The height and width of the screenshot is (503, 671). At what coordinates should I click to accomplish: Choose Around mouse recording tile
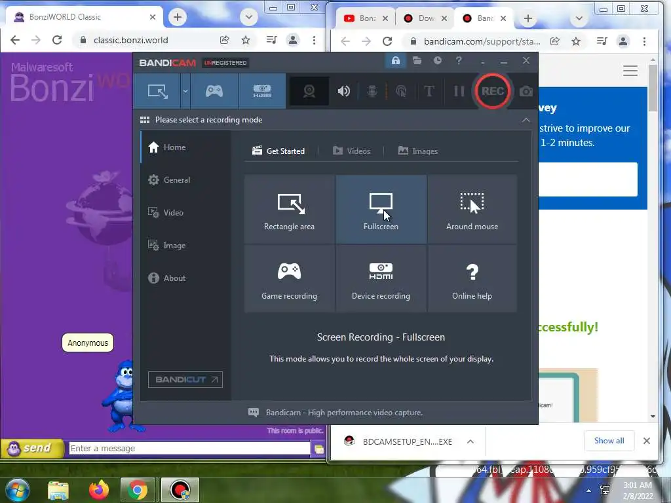pyautogui.click(x=472, y=210)
